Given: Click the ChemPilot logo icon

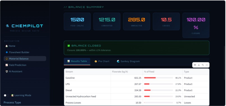Looking at the screenshot, I should tap(7, 26).
